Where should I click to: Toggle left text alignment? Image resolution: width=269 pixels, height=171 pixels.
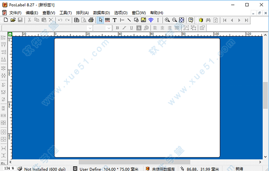[x=155, y=28]
